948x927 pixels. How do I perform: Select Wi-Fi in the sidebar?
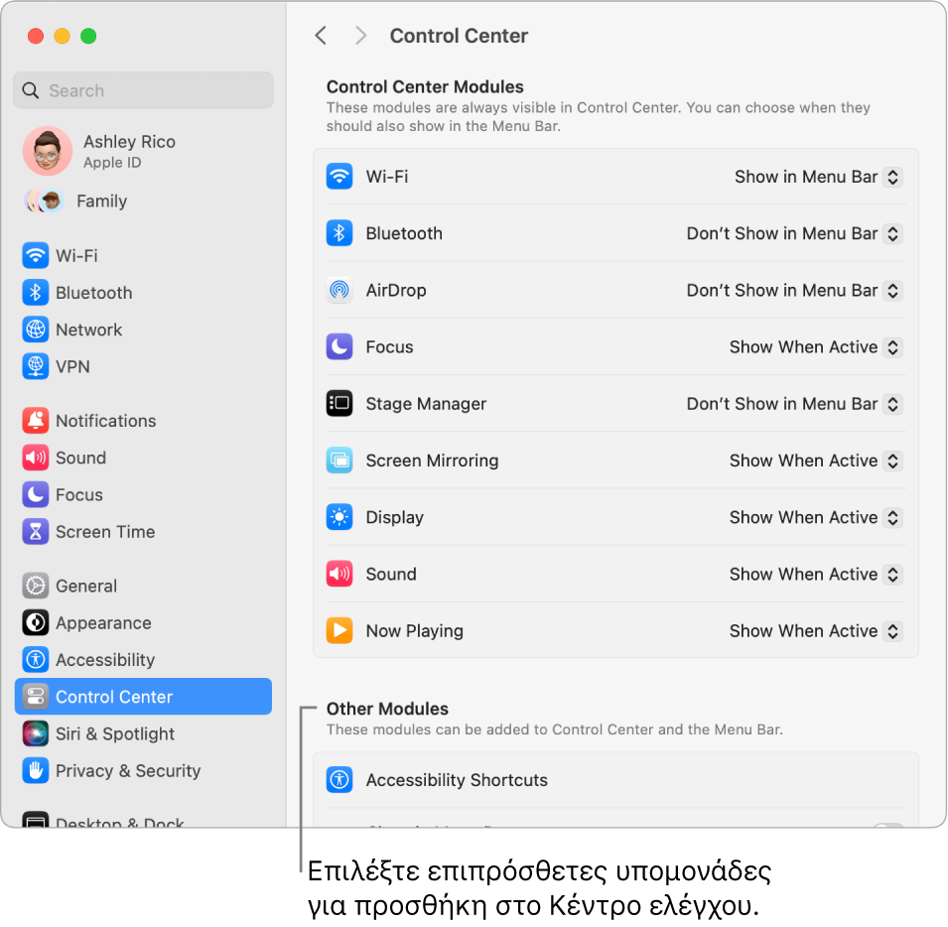point(143,256)
